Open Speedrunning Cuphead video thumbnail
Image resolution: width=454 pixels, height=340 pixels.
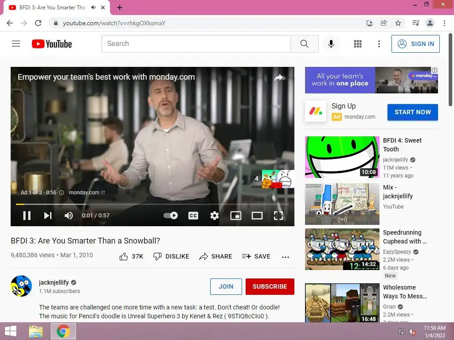coord(342,249)
